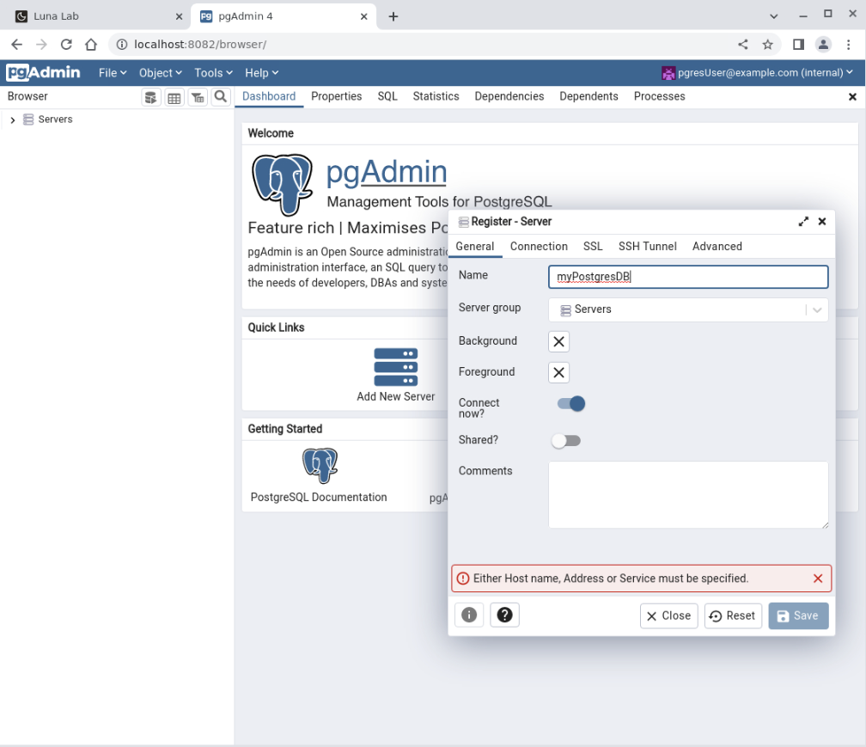Click the Reset button
866x747 pixels.
click(x=733, y=616)
